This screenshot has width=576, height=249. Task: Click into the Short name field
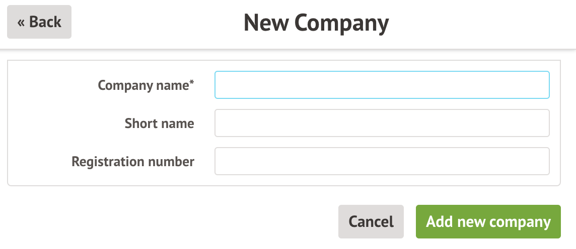pos(382,123)
